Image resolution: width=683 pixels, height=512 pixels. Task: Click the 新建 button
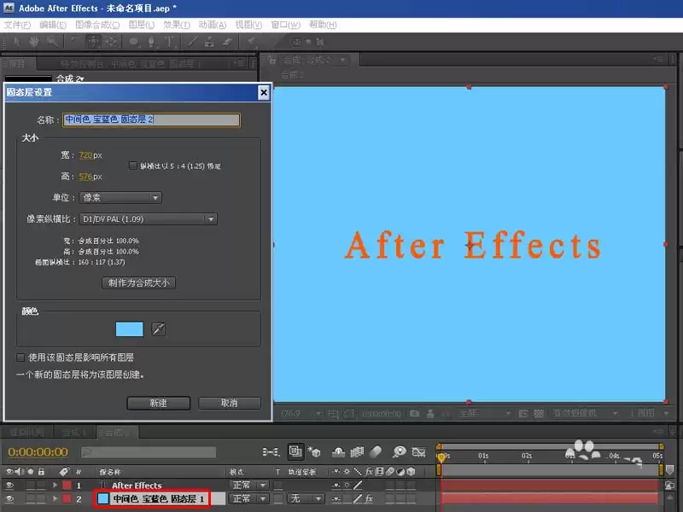click(159, 403)
